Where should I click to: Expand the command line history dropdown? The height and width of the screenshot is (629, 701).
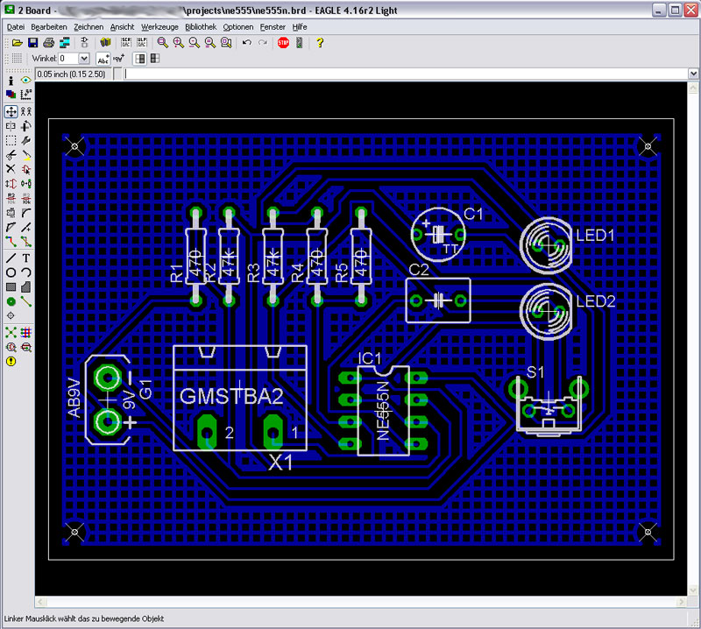(693, 74)
